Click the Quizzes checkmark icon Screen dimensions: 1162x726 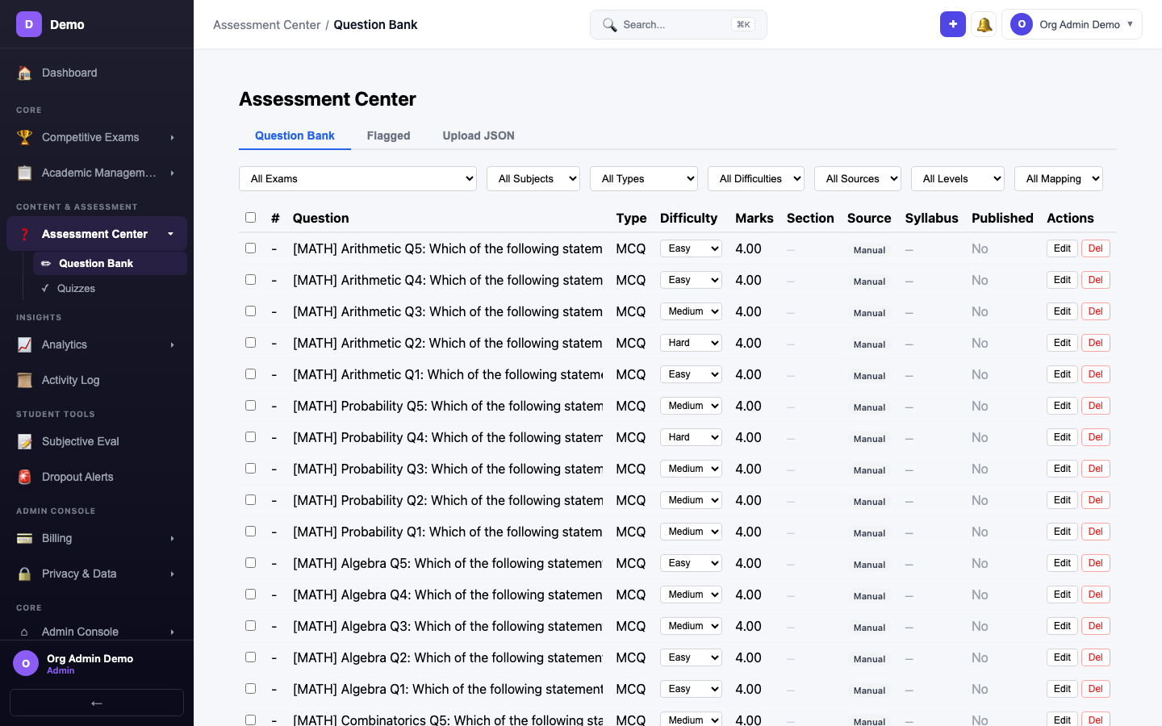click(x=45, y=288)
